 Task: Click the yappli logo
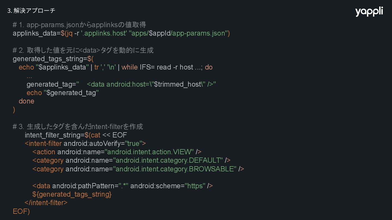click(x=369, y=12)
